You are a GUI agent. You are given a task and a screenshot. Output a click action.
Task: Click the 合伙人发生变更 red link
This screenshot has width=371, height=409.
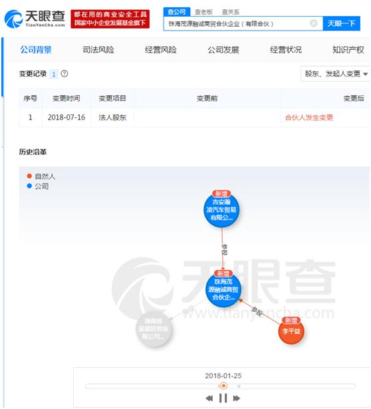(x=309, y=117)
